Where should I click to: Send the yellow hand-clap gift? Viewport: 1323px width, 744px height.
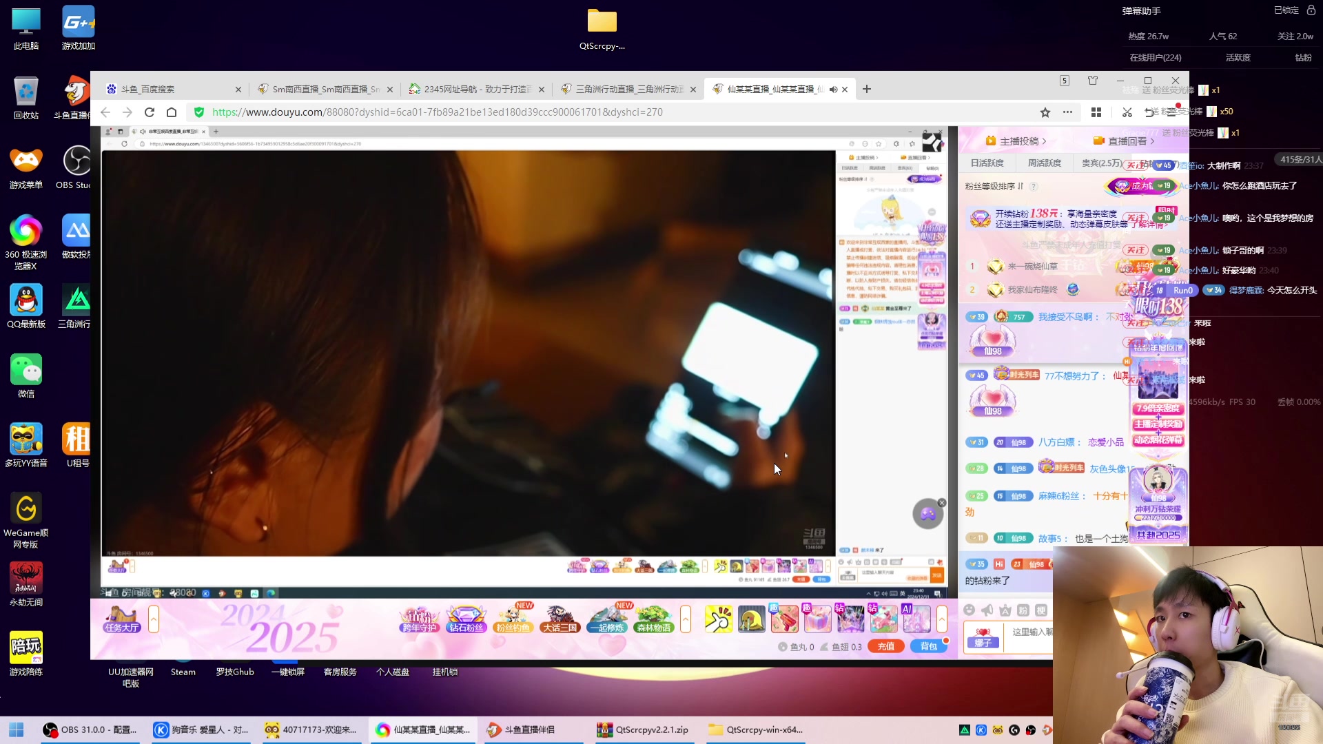tap(718, 619)
